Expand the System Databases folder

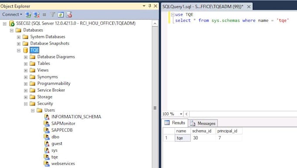click(18, 37)
